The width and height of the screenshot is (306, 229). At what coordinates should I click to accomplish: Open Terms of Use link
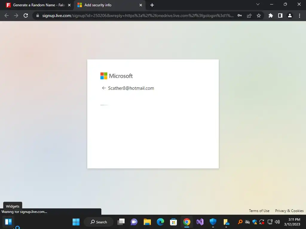259,211
